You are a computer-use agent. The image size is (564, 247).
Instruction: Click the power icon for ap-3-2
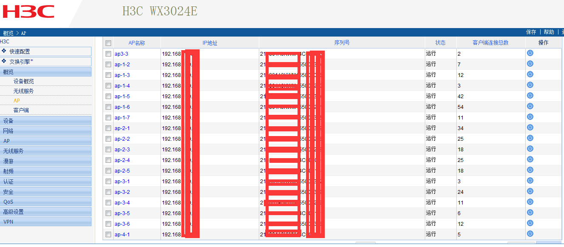[x=530, y=191]
